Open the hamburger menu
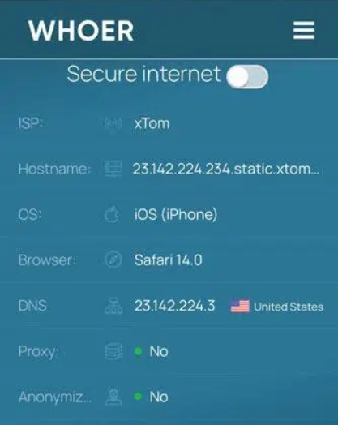 coord(304,30)
